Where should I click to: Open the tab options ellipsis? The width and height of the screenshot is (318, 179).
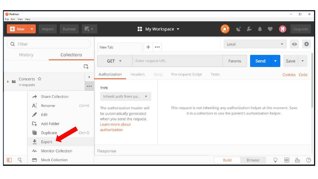click(x=157, y=47)
